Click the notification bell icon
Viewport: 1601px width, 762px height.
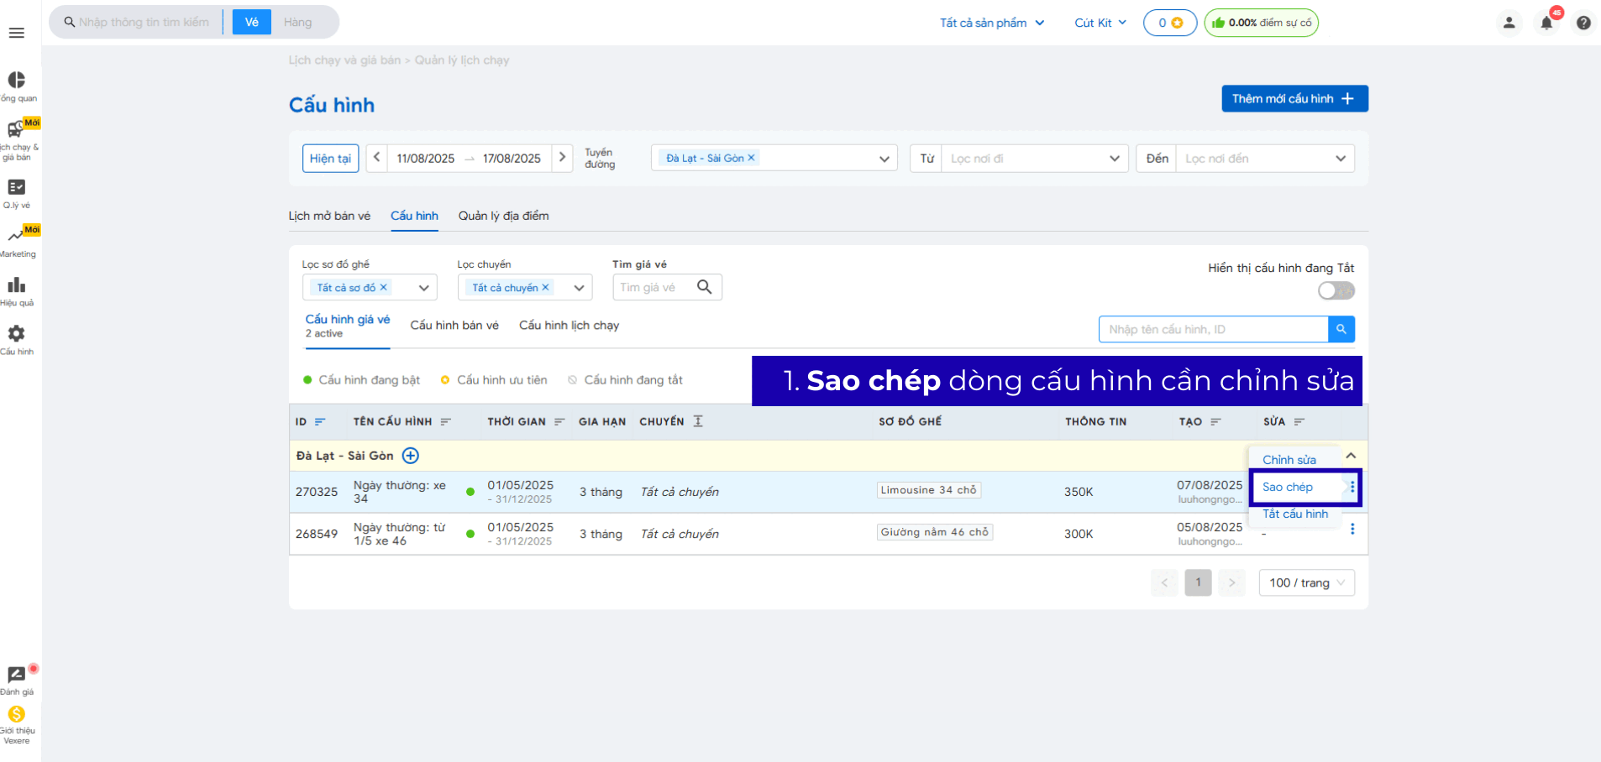(x=1546, y=23)
